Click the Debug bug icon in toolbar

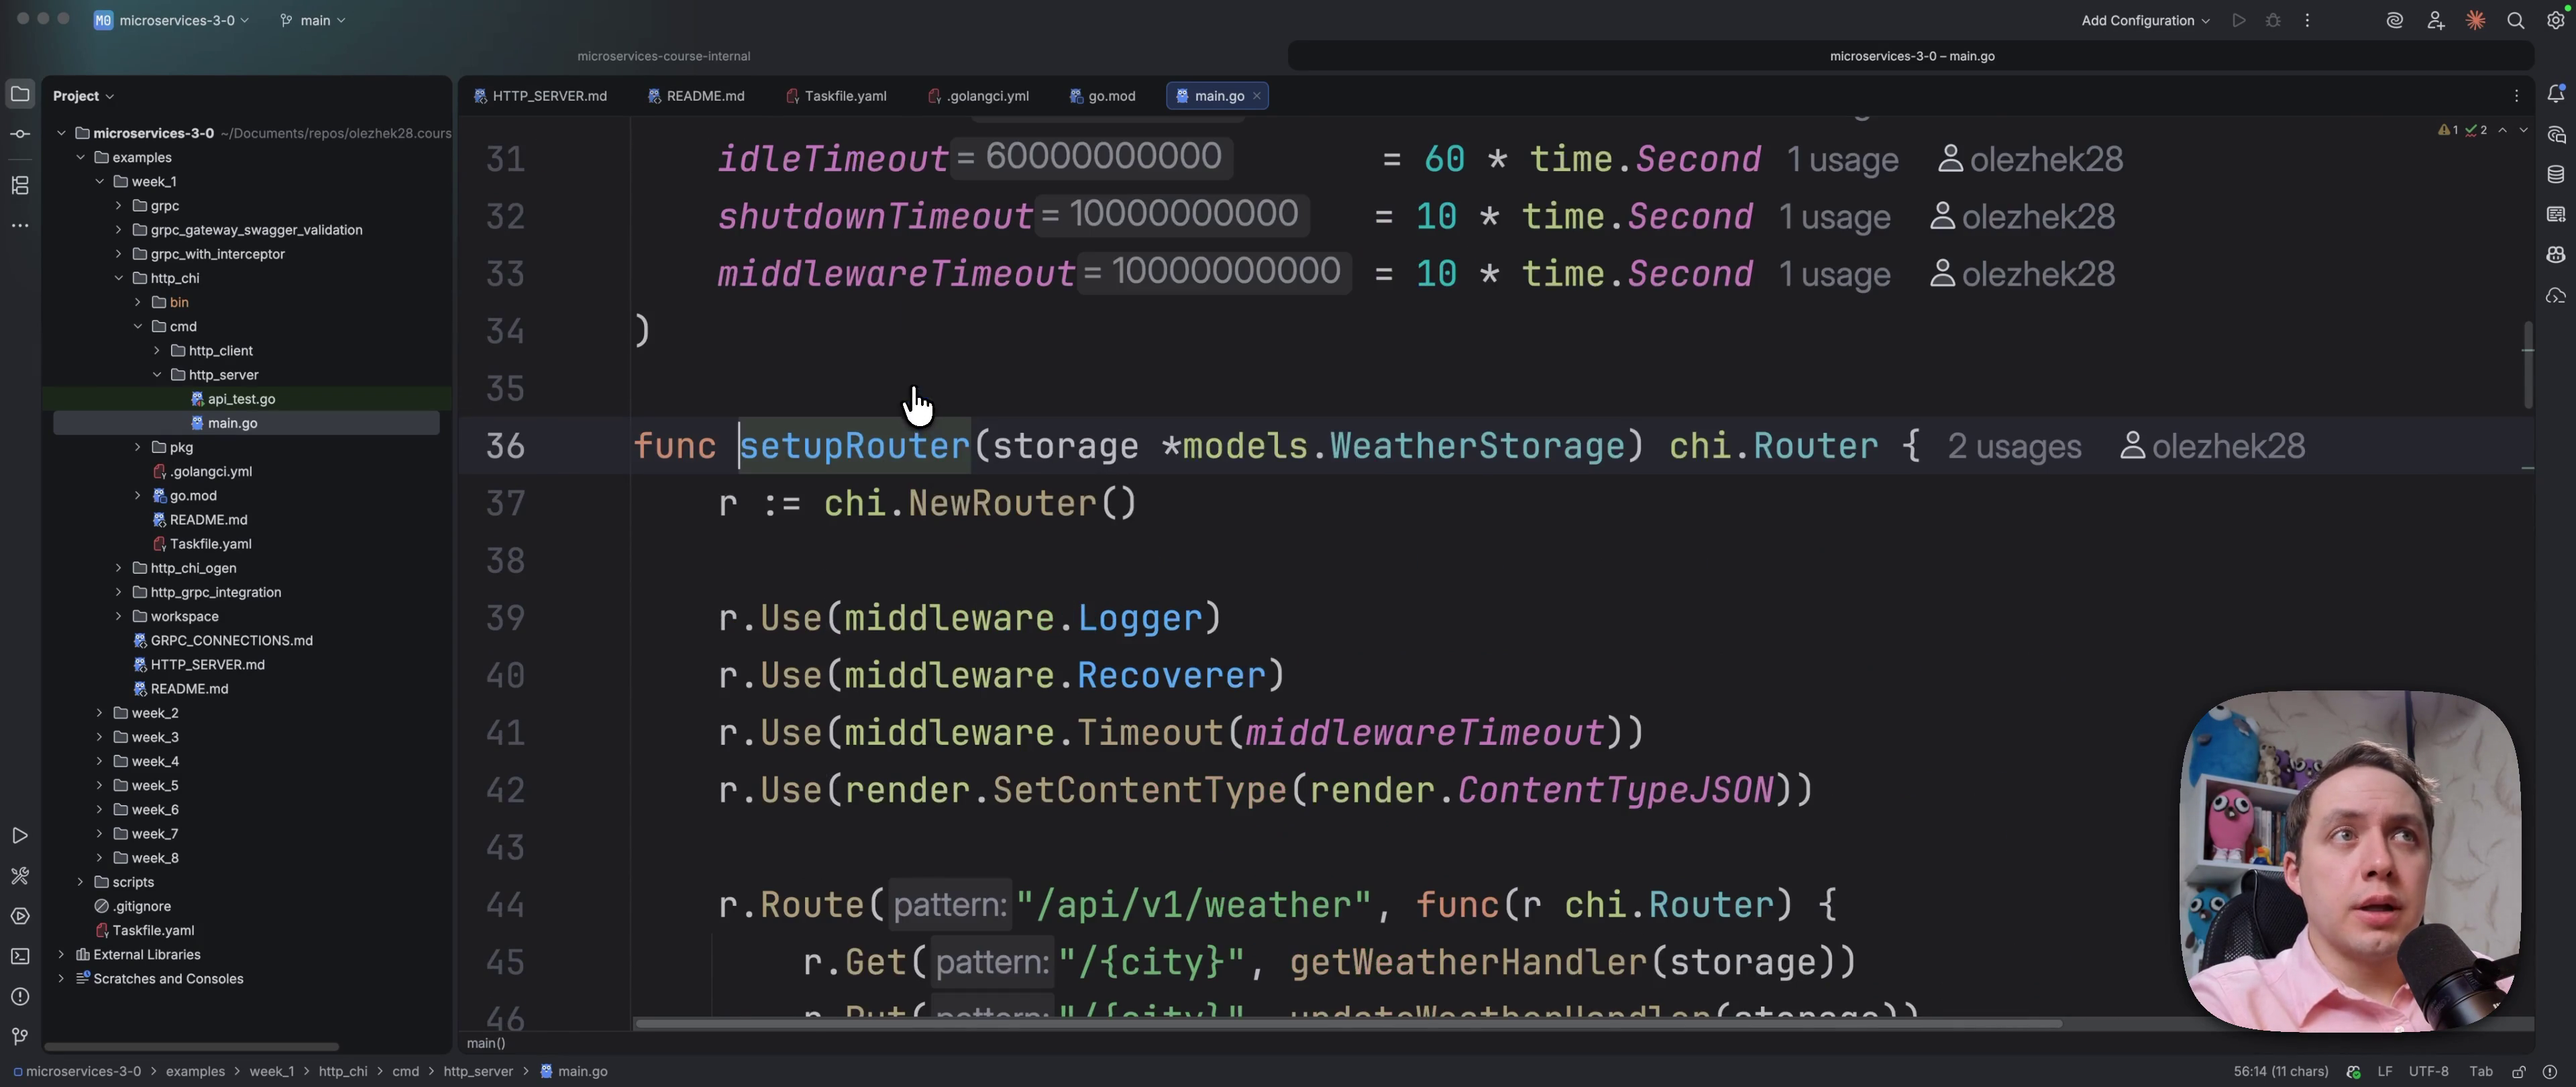click(x=2273, y=21)
